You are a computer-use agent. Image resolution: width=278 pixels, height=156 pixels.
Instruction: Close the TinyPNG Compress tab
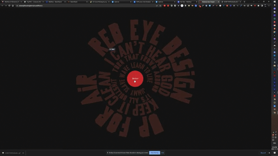43,2
